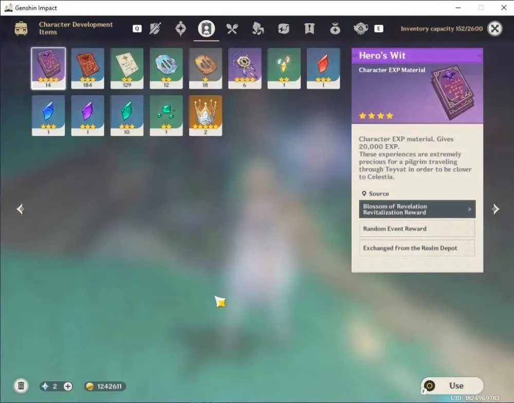Open the Food tab with crossed utensils
Screen dimensions: 514x403
[232, 29]
